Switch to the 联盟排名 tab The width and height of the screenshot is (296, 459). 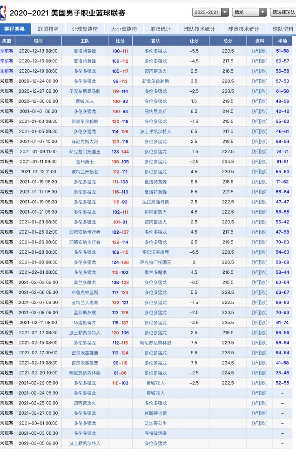click(x=48, y=29)
